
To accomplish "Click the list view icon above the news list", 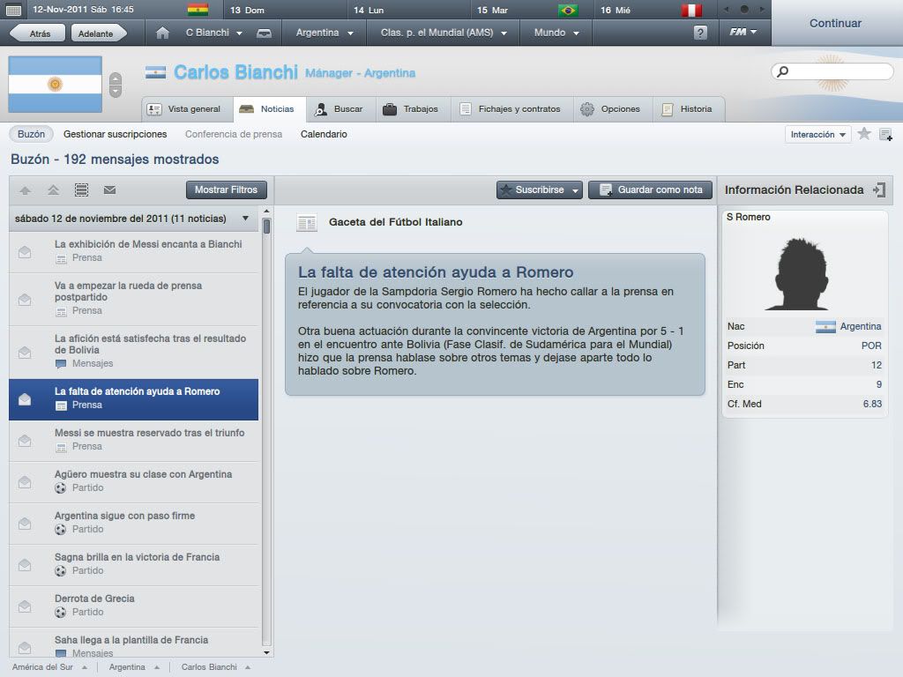I will [x=82, y=190].
